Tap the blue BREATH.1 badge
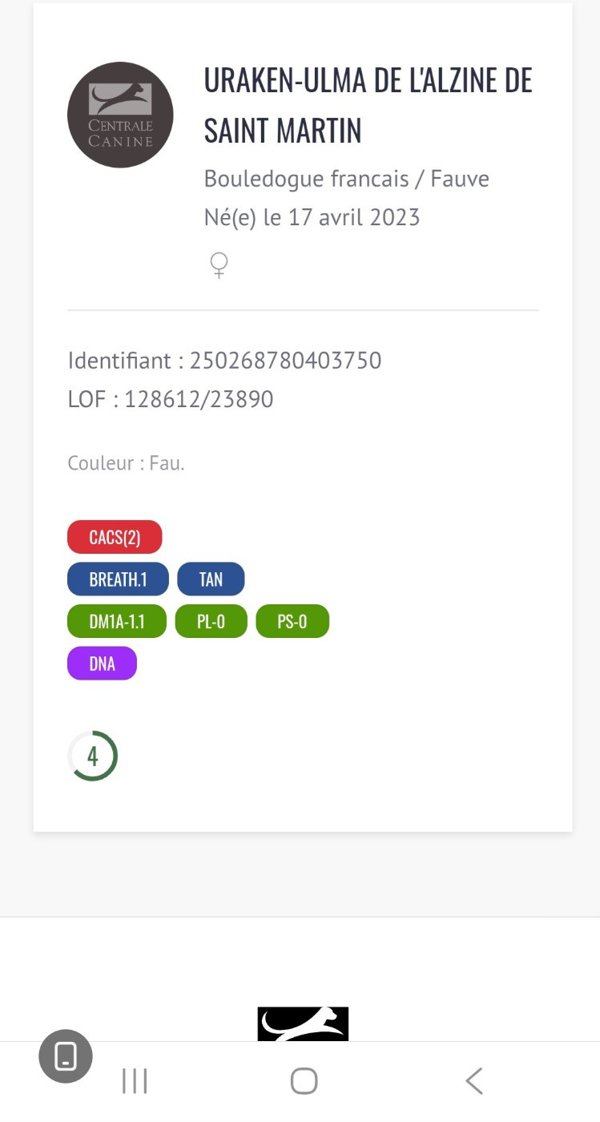Screen dimensions: 600x1122 pyautogui.click(x=118, y=579)
